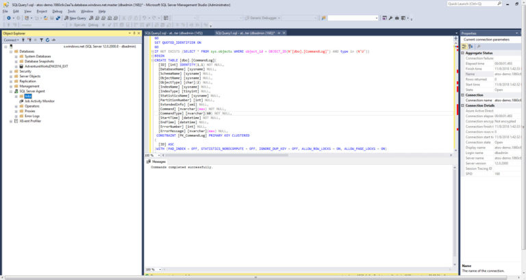Click the Save All icon in toolbar
Image resolution: width=526 pixels, height=280 pixels.
click(58, 18)
